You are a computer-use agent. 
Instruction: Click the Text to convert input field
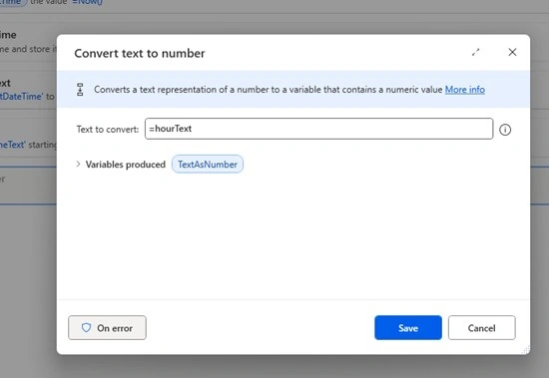click(x=318, y=129)
